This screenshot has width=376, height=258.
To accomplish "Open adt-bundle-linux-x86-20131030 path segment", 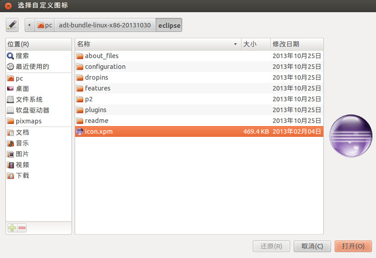I will [x=105, y=25].
